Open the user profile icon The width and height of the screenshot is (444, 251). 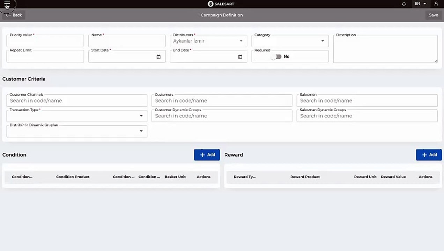point(436,4)
